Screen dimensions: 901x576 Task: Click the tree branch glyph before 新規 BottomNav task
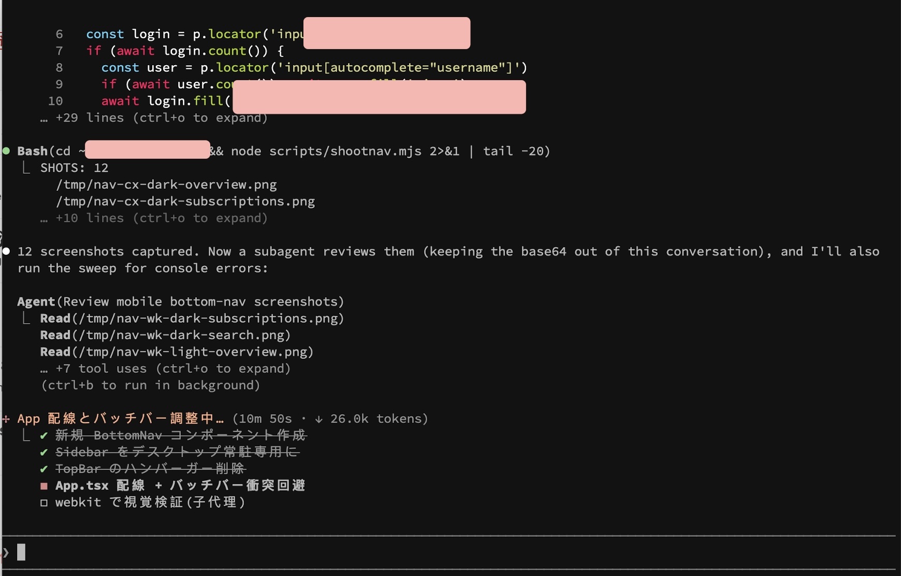[x=26, y=435]
